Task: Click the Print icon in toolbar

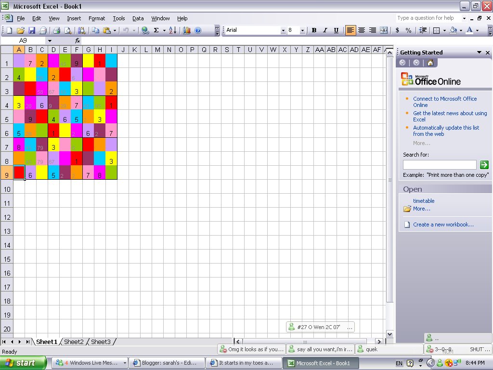Action: pos(57,30)
